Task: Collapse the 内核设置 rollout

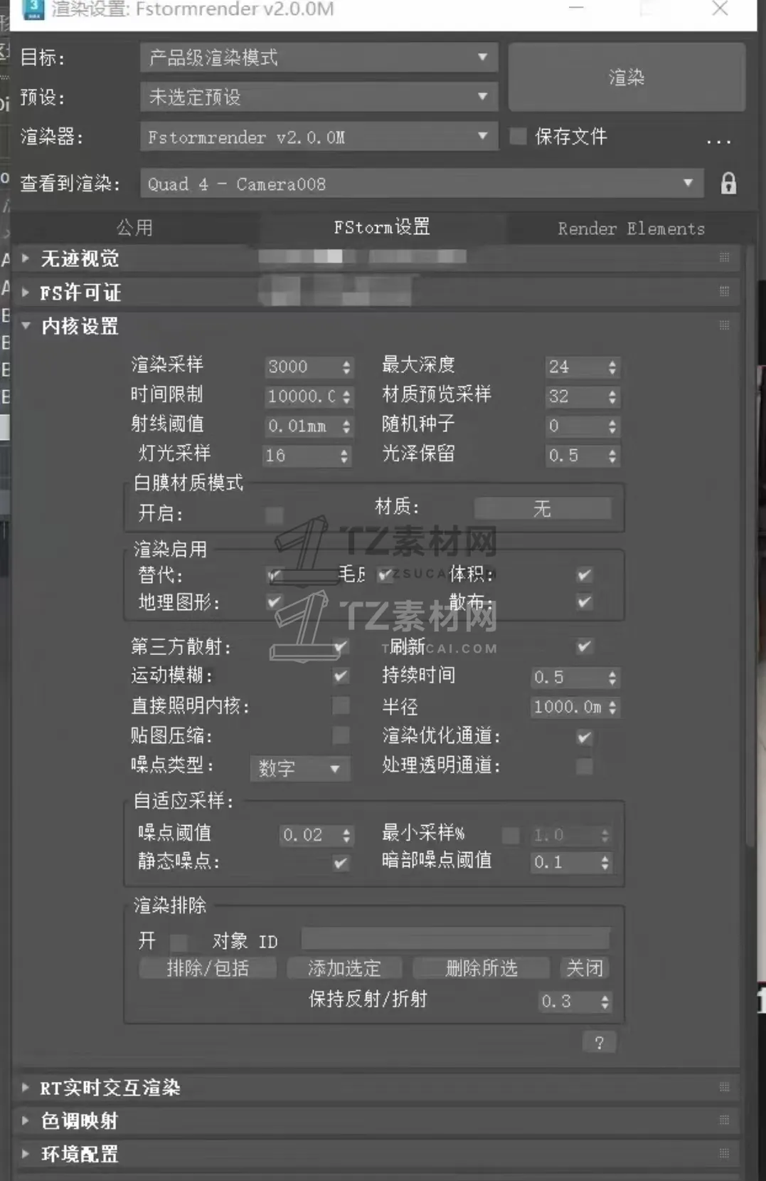Action: (26, 326)
